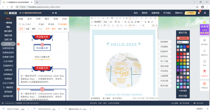Screen dimensions: 210x112
Task: Toggle left-to-right text direction
Action: click(130, 26)
